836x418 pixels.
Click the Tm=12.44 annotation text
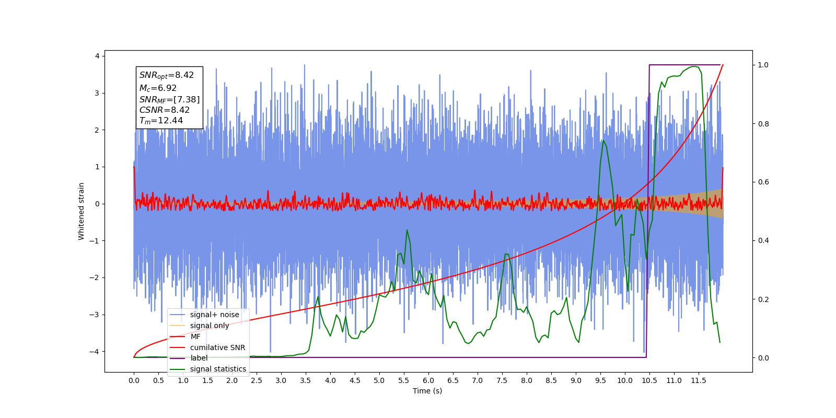161,121
